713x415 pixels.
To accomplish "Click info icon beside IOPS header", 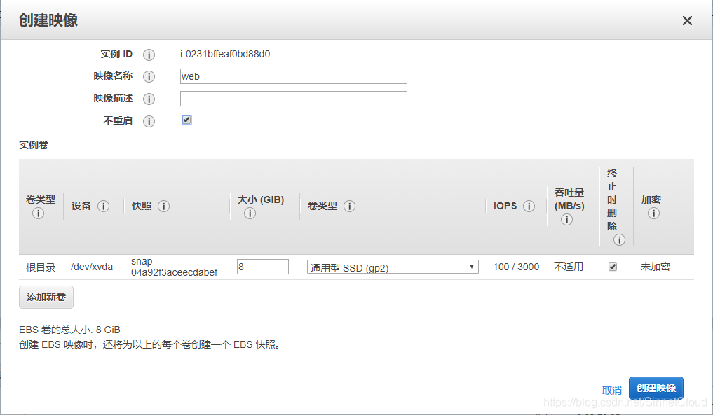I will 529,206.
